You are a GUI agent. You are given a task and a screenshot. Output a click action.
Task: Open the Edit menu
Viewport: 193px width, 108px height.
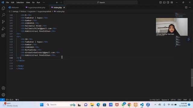click(13, 2)
